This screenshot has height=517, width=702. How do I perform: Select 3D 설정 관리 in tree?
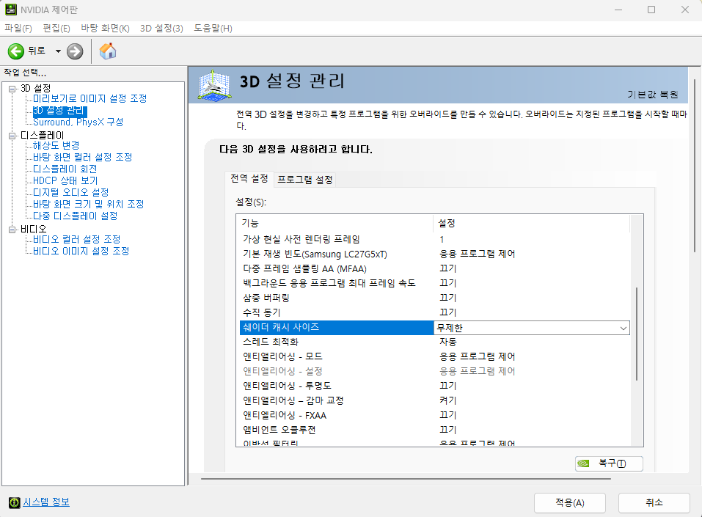(x=58, y=110)
